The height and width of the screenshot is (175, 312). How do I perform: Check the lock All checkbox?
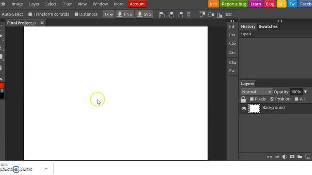[297, 99]
